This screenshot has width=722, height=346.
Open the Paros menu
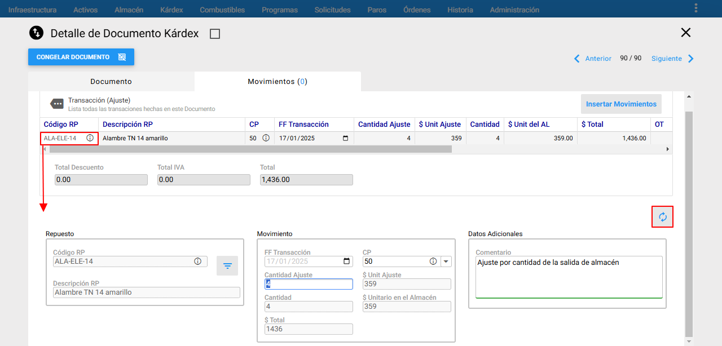pyautogui.click(x=377, y=10)
